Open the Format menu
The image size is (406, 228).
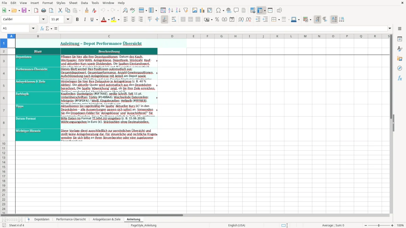click(x=48, y=3)
